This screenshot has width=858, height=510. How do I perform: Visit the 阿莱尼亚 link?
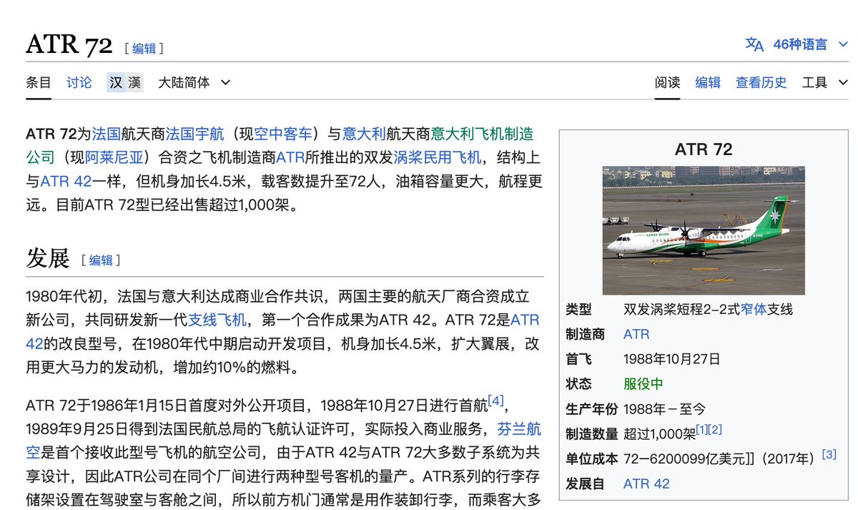coord(114,157)
